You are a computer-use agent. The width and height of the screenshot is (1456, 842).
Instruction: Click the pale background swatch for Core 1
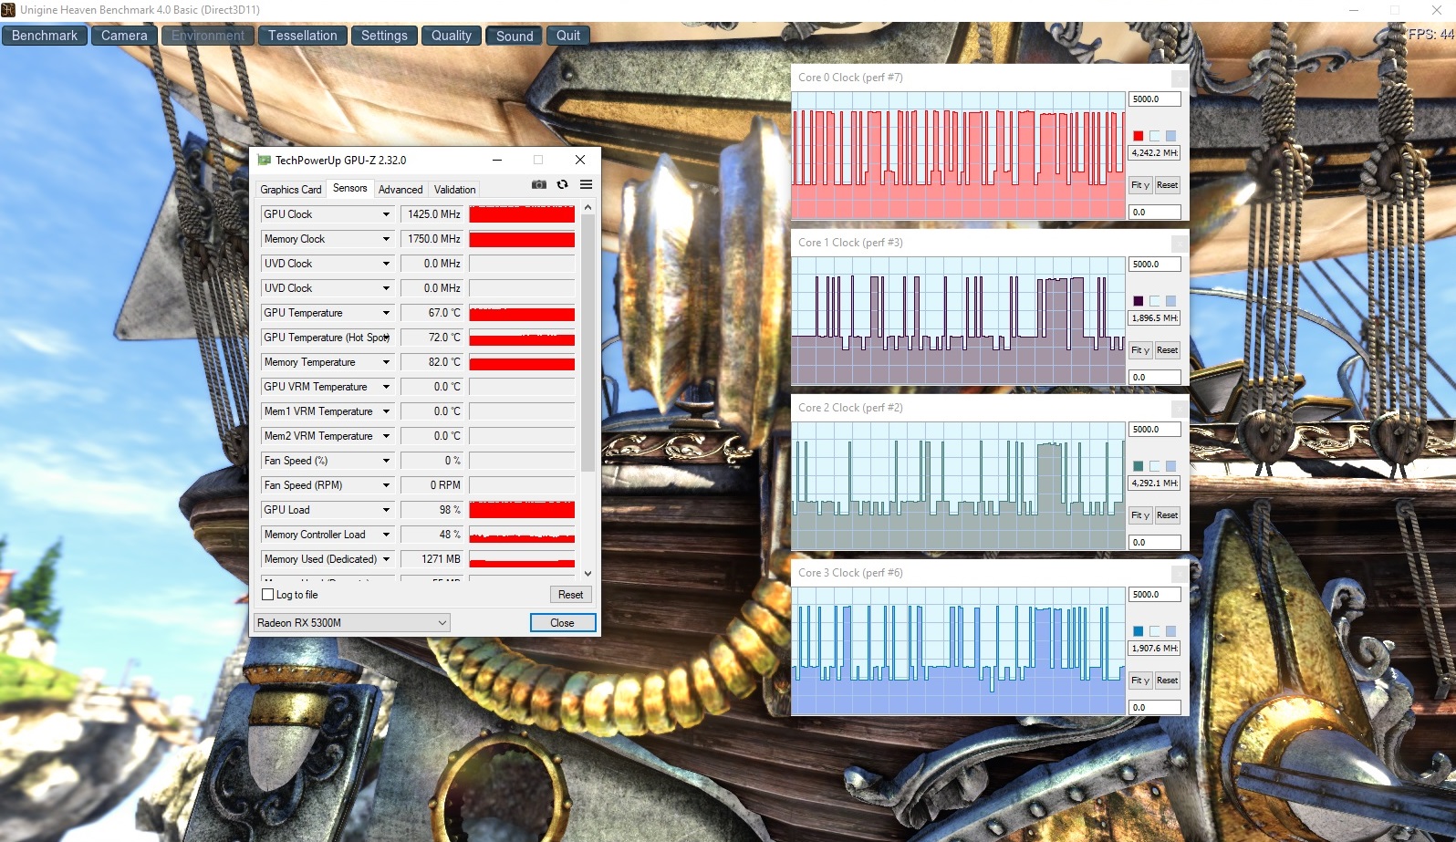tap(1154, 301)
